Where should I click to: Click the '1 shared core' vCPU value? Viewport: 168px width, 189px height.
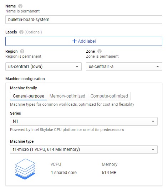[x=63, y=173]
